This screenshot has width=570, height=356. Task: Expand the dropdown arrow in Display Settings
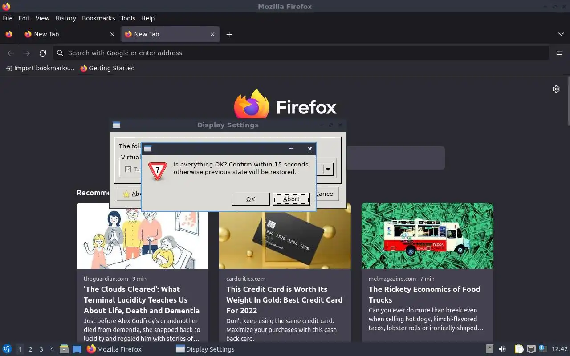point(328,169)
